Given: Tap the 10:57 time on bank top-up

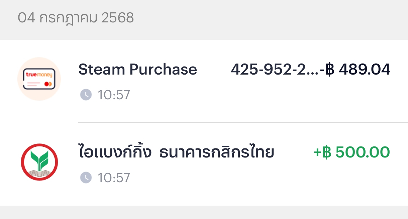Looking at the screenshot, I should pos(114,178).
